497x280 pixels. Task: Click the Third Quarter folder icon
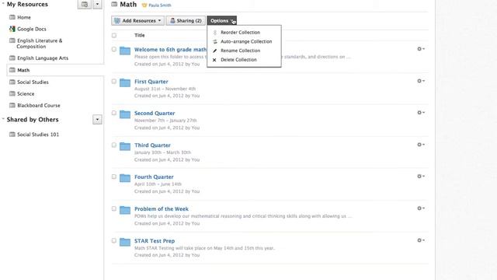(125, 146)
